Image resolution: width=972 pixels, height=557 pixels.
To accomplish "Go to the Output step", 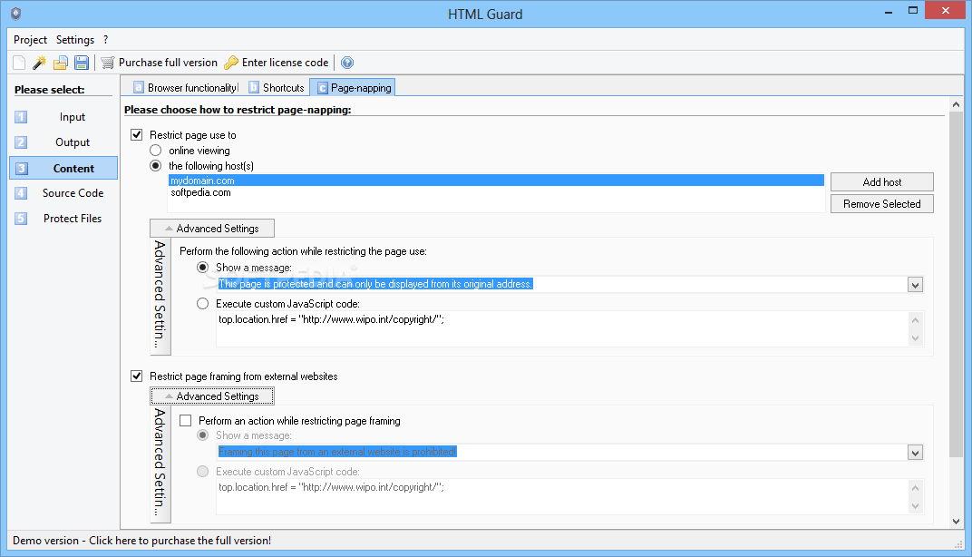I will (73, 142).
